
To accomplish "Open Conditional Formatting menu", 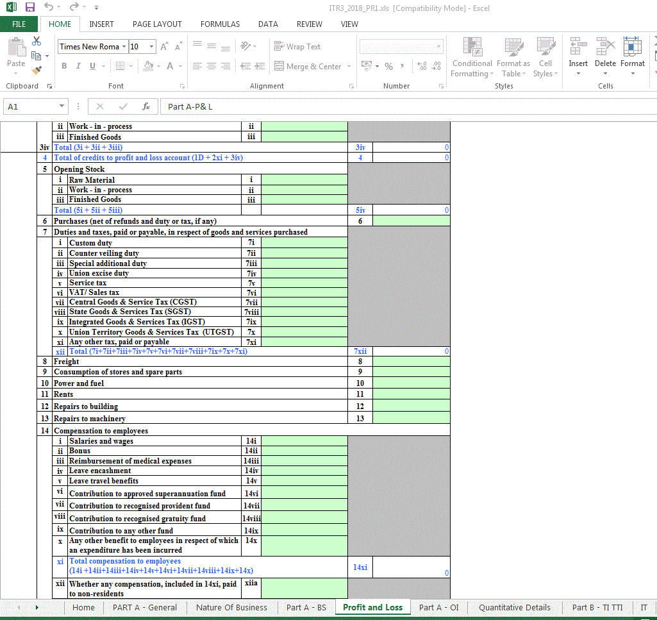I will [x=472, y=58].
